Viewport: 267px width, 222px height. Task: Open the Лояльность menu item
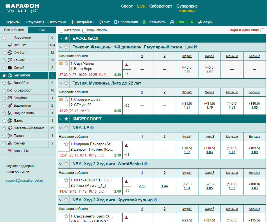click(x=154, y=22)
